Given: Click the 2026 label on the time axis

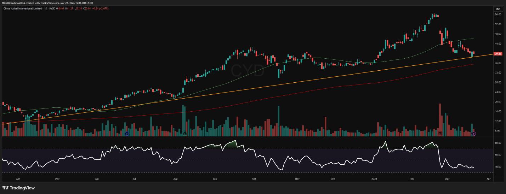Looking at the screenshot, I should tap(375, 179).
